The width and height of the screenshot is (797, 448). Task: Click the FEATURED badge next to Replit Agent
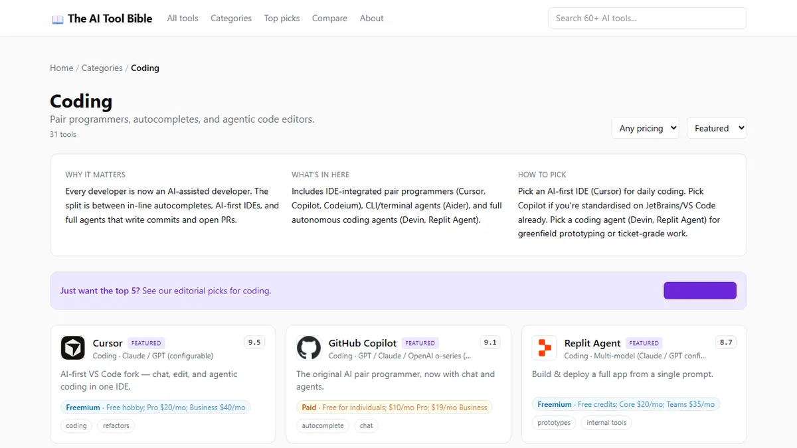coord(644,343)
